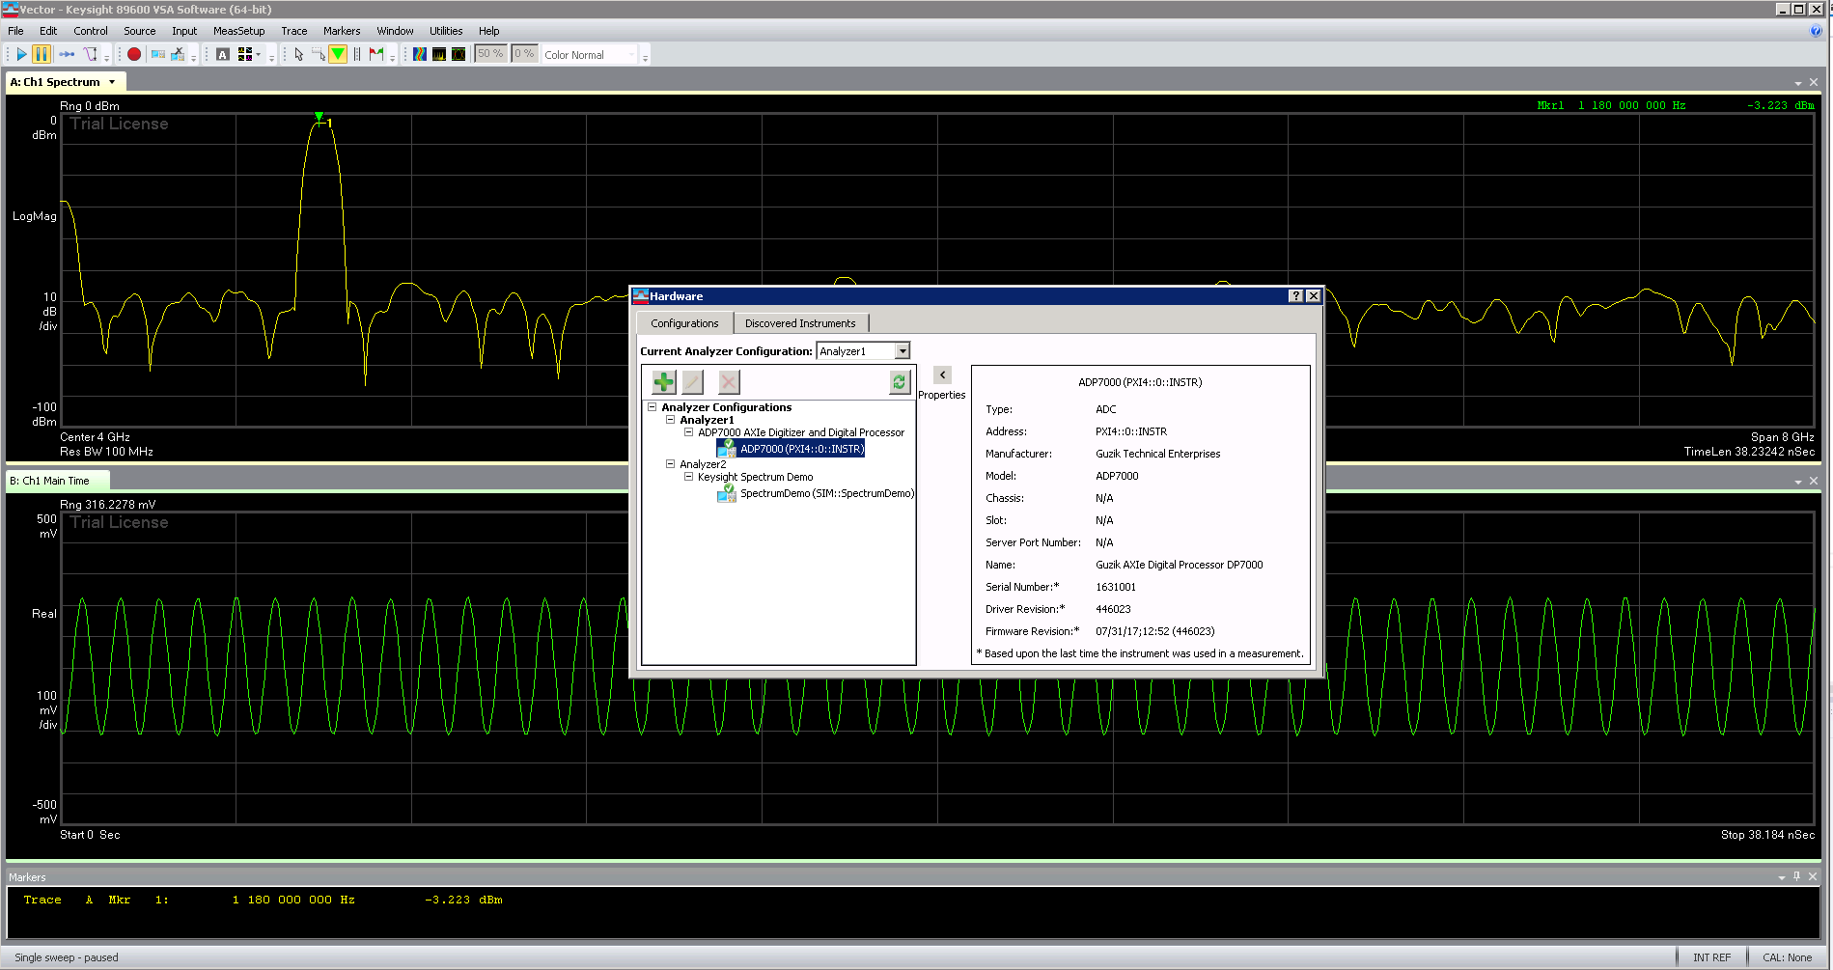Collapse the Analyzer2 tree node

[671, 464]
